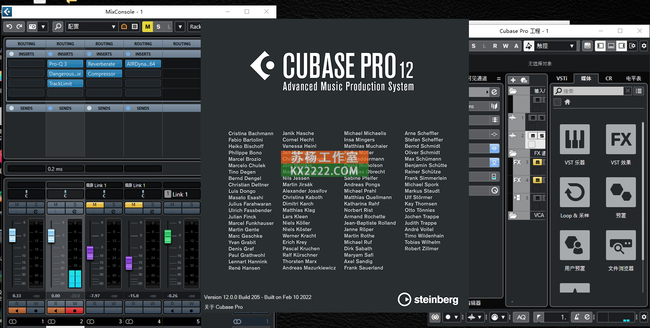This screenshot has height=328, width=650.
Task: Click the home icon in media browser
Action: pos(568,102)
